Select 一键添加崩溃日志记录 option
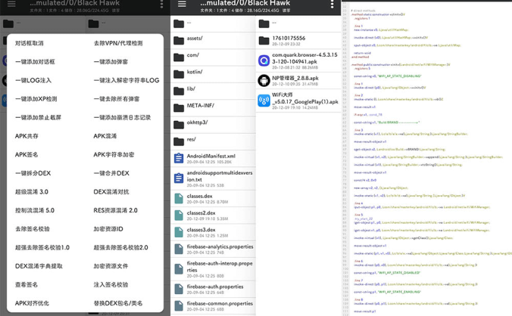Viewport: 512px width, 316px height. (122, 117)
